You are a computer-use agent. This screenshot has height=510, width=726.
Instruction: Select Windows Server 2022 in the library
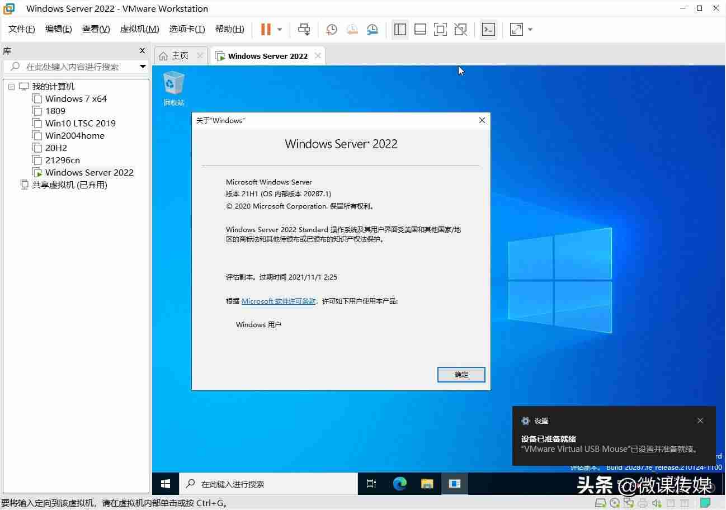[89, 173]
